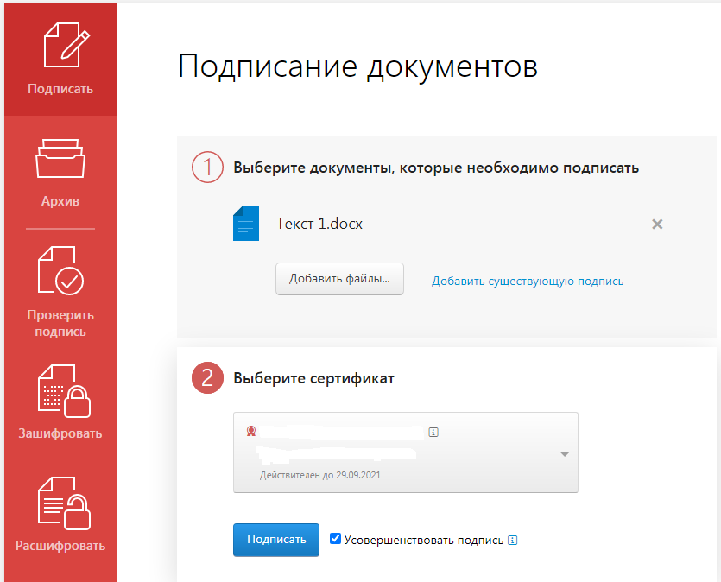Open the Расшифровать section
The width and height of the screenshot is (721, 582).
60,514
